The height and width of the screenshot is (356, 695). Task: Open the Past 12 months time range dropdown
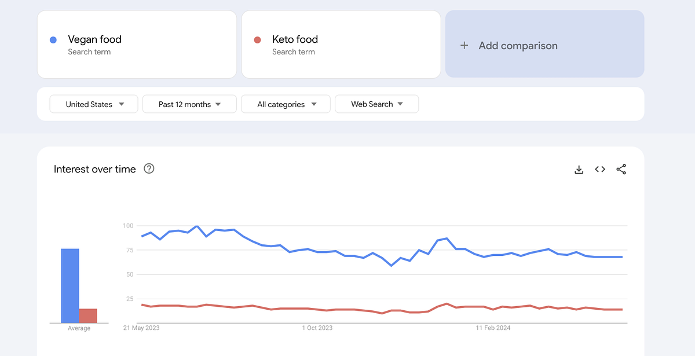click(x=189, y=104)
